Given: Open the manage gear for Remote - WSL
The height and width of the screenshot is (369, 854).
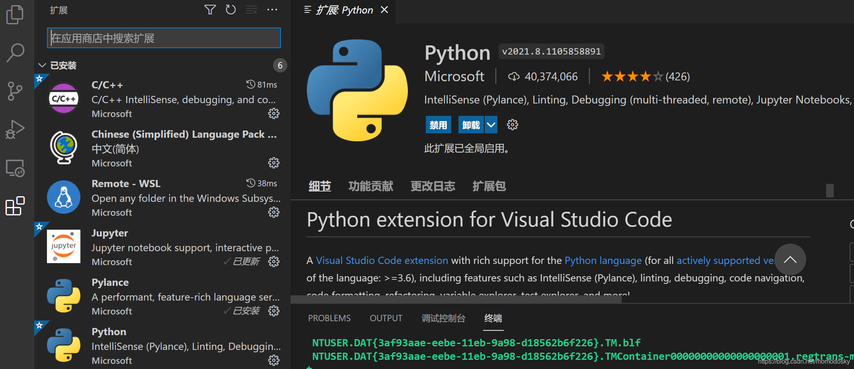Looking at the screenshot, I should tap(274, 212).
